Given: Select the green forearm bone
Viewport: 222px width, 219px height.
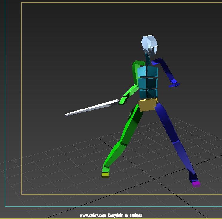Looking at the screenshot, I should (131, 90).
